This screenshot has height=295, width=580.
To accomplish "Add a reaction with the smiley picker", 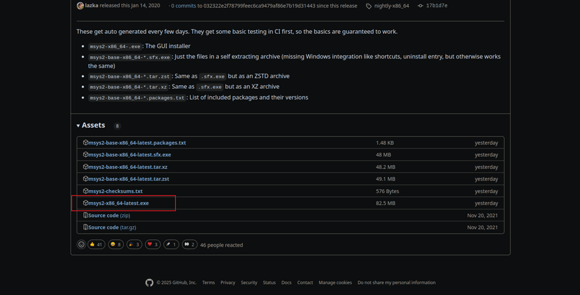I will tap(82, 244).
